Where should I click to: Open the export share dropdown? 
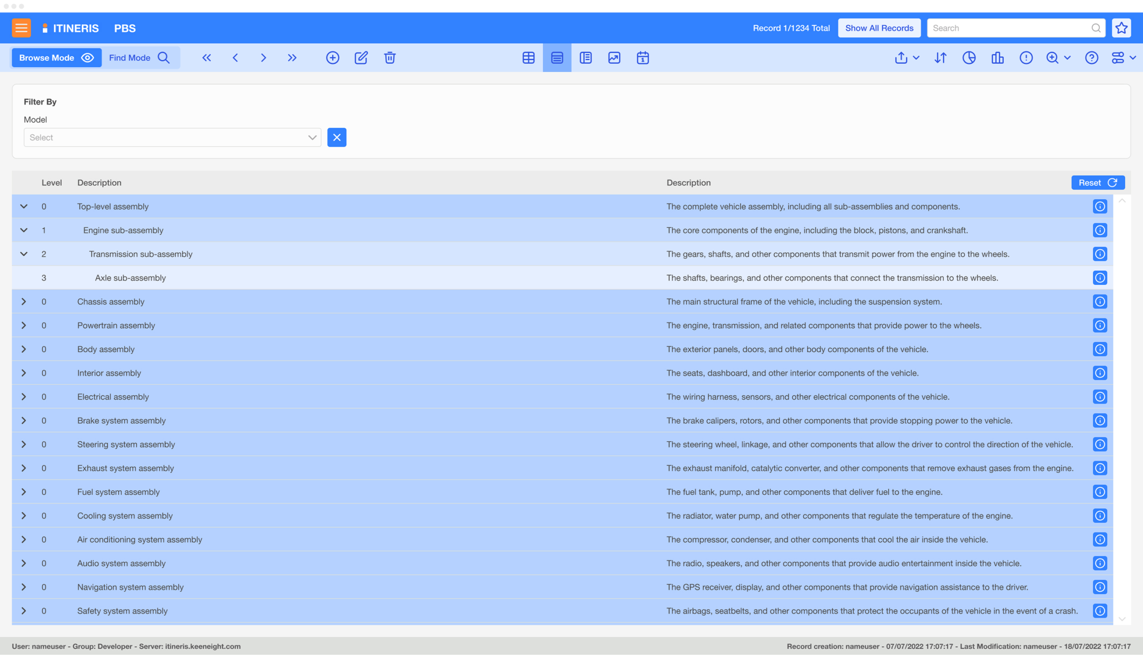click(x=907, y=58)
